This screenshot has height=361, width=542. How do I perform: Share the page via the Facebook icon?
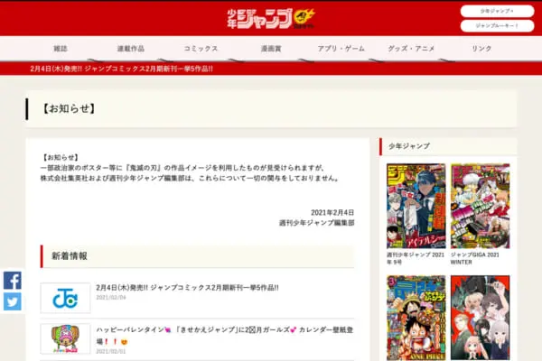[13, 280]
